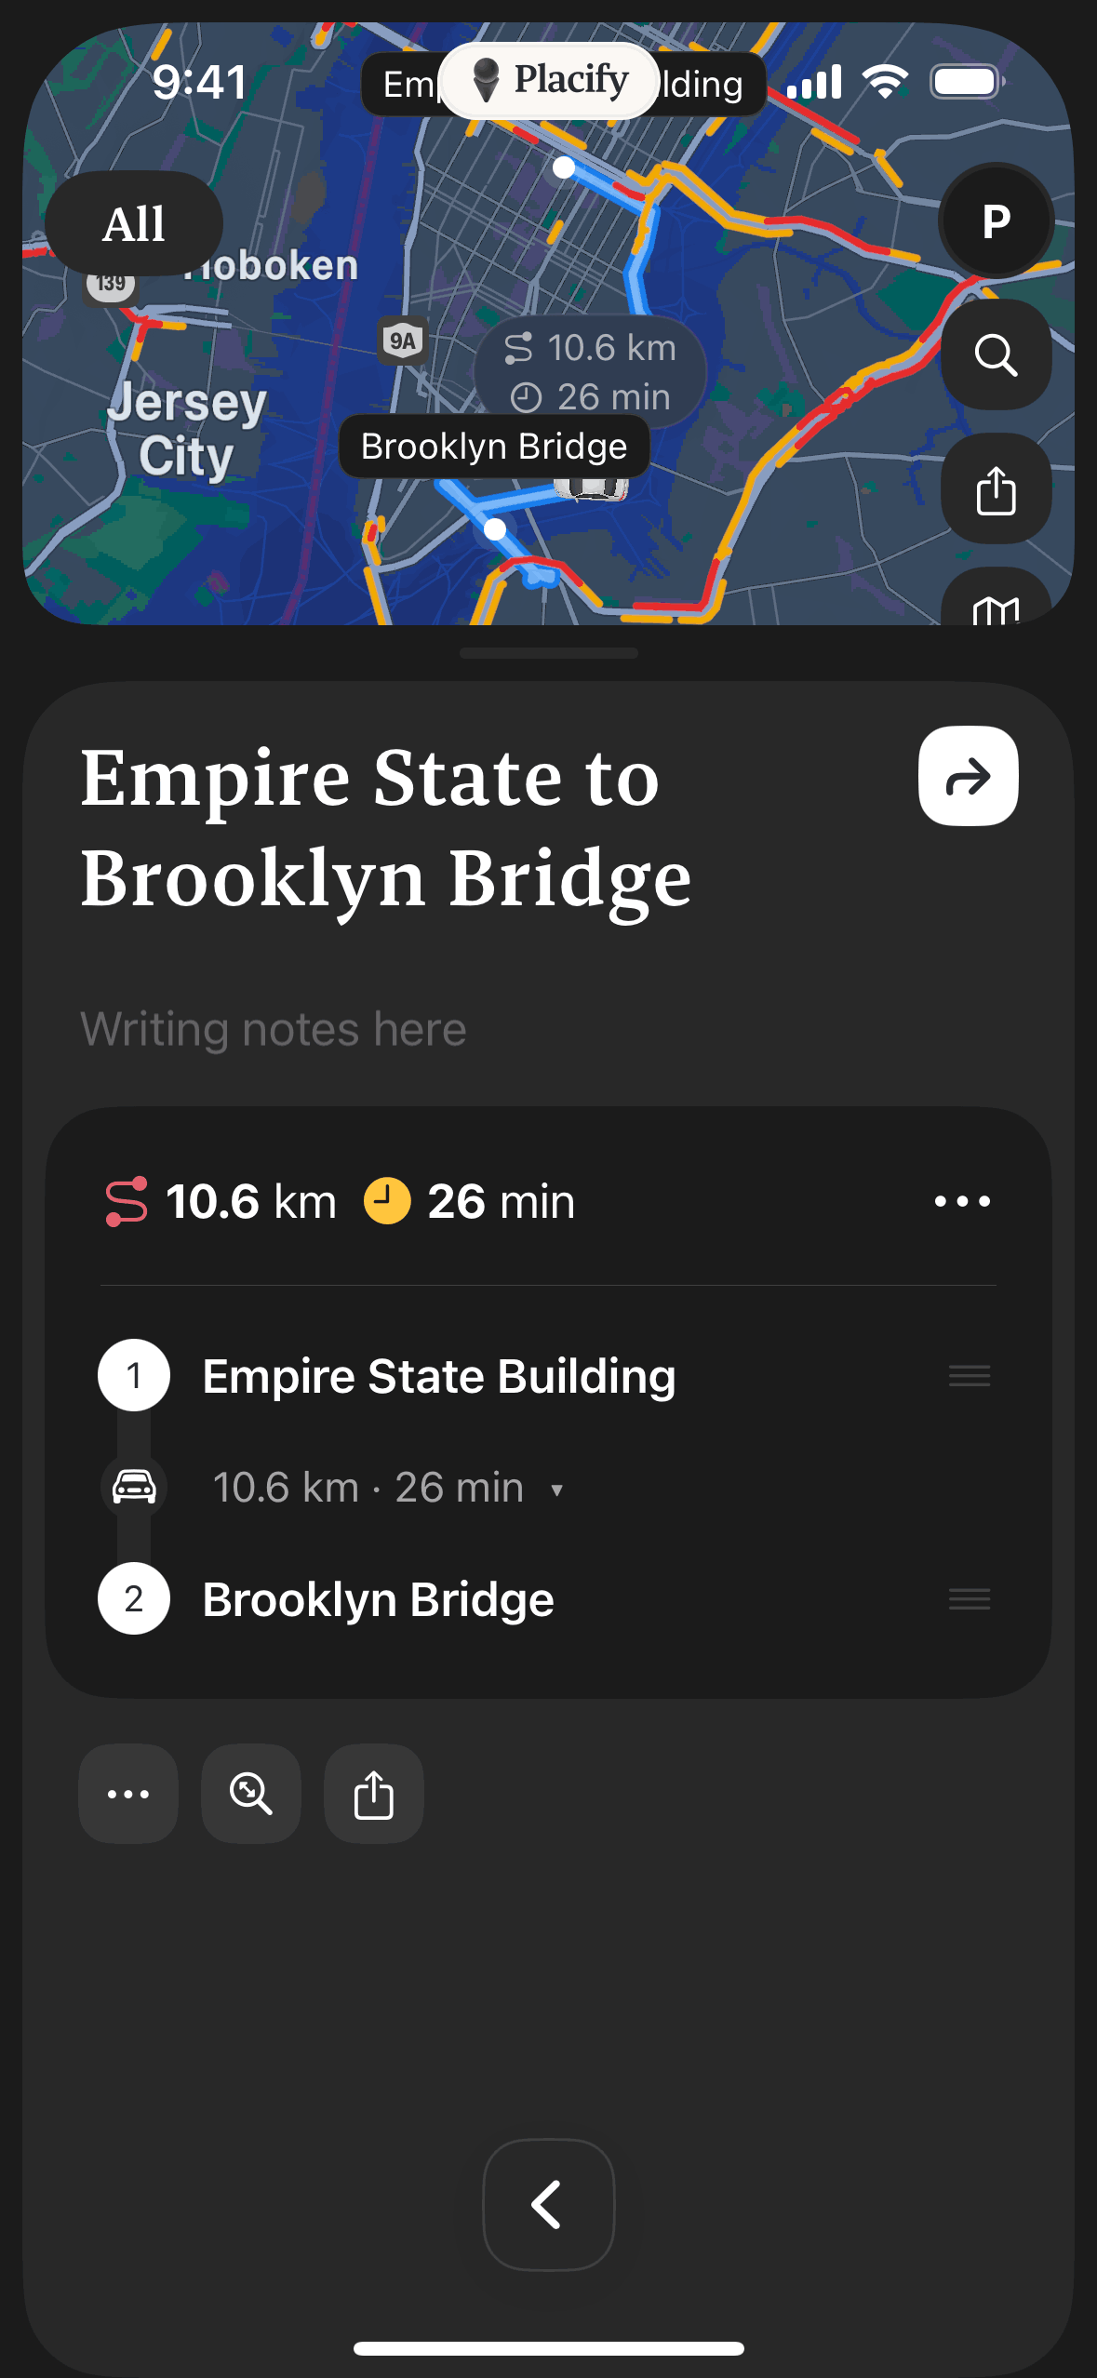Select the All filter pill

click(x=134, y=224)
